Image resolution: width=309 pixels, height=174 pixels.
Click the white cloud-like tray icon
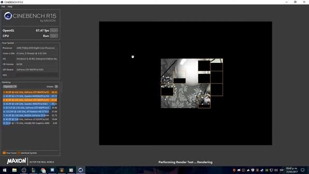click(x=248, y=170)
